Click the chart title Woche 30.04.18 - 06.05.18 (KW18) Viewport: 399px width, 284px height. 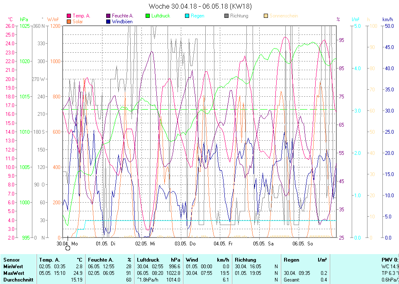click(200, 6)
